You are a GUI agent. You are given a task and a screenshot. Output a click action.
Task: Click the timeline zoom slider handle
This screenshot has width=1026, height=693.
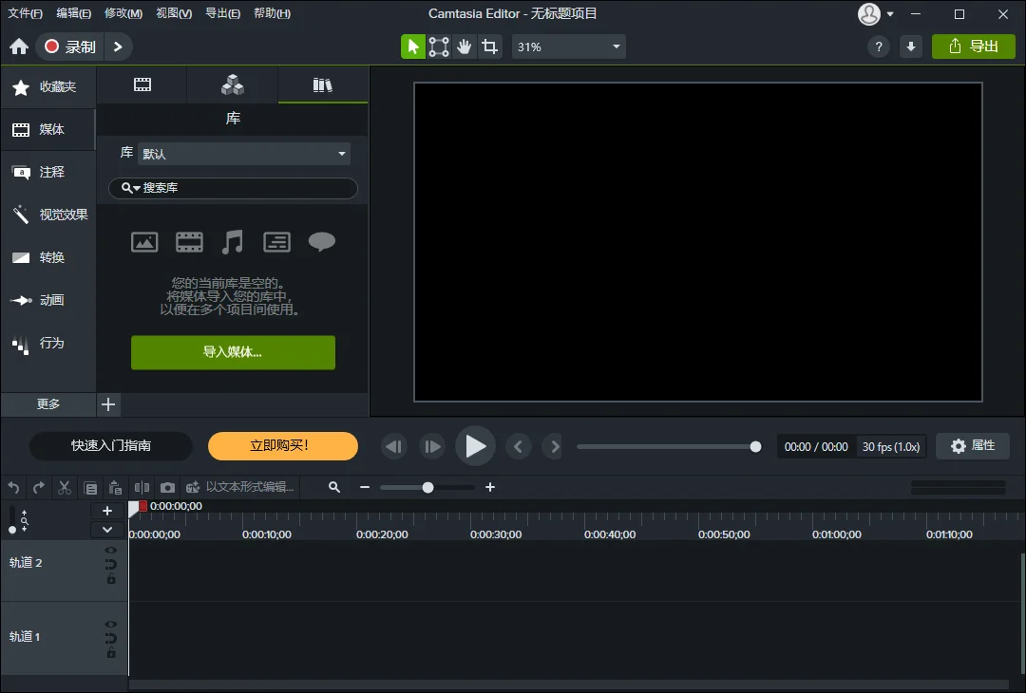click(427, 488)
